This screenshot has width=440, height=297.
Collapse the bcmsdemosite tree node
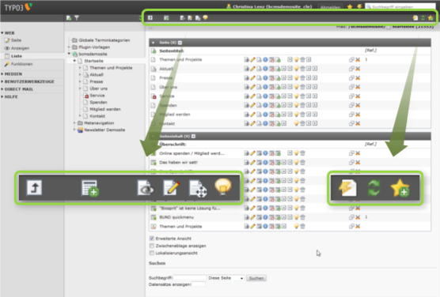[x=69, y=54]
